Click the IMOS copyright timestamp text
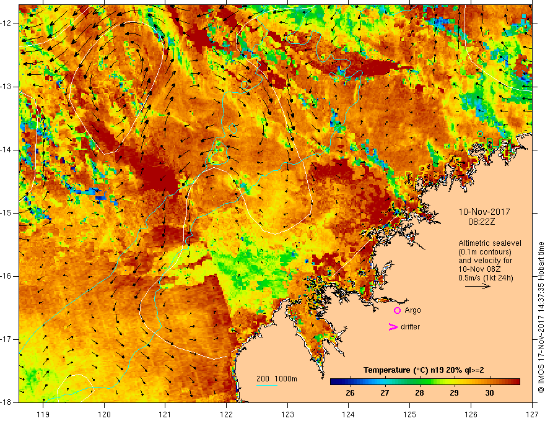545x421 pixels. (x=541, y=317)
